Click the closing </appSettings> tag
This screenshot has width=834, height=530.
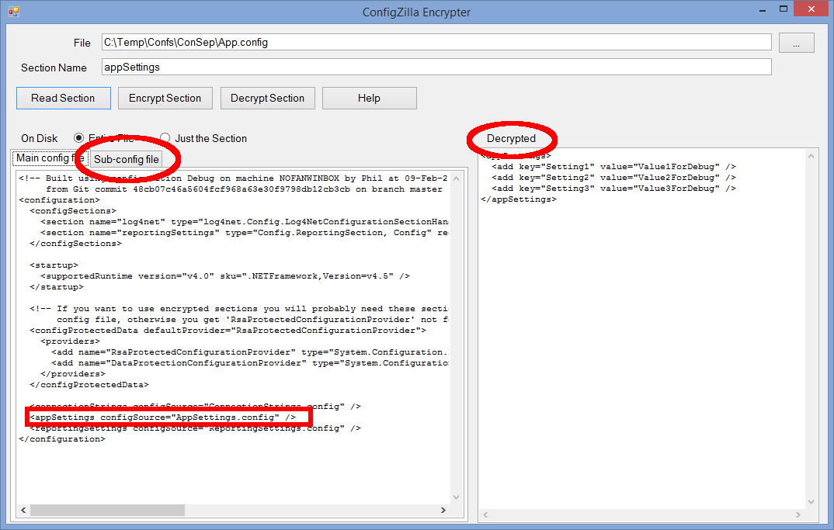tap(519, 199)
